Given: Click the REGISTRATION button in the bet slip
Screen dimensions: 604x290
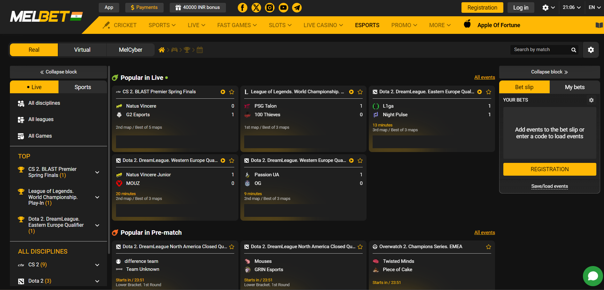Looking at the screenshot, I should click(549, 169).
